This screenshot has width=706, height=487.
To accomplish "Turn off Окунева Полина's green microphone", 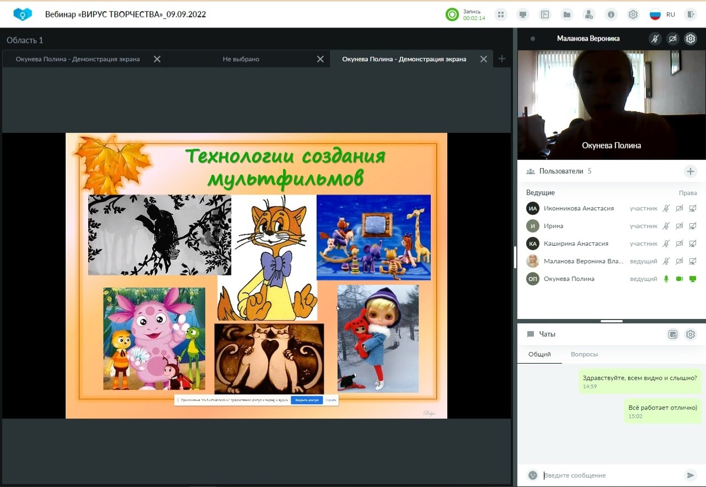I will coord(666,279).
